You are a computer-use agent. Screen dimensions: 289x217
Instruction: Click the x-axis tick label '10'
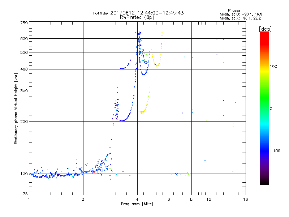[209, 199]
